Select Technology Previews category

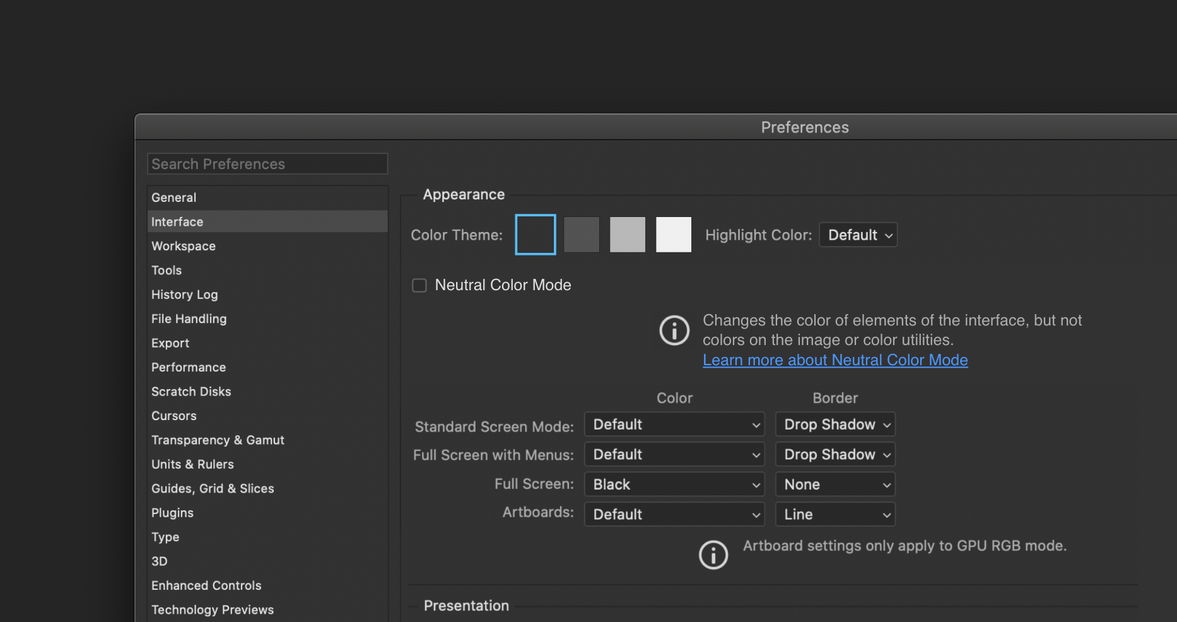[213, 610]
